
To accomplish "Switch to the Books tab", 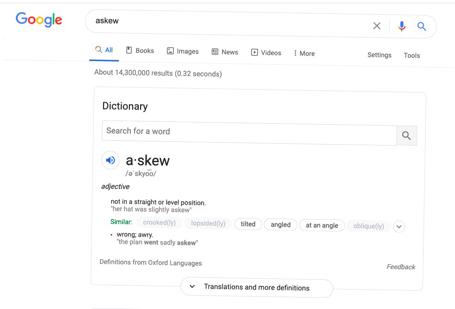I will [140, 51].
